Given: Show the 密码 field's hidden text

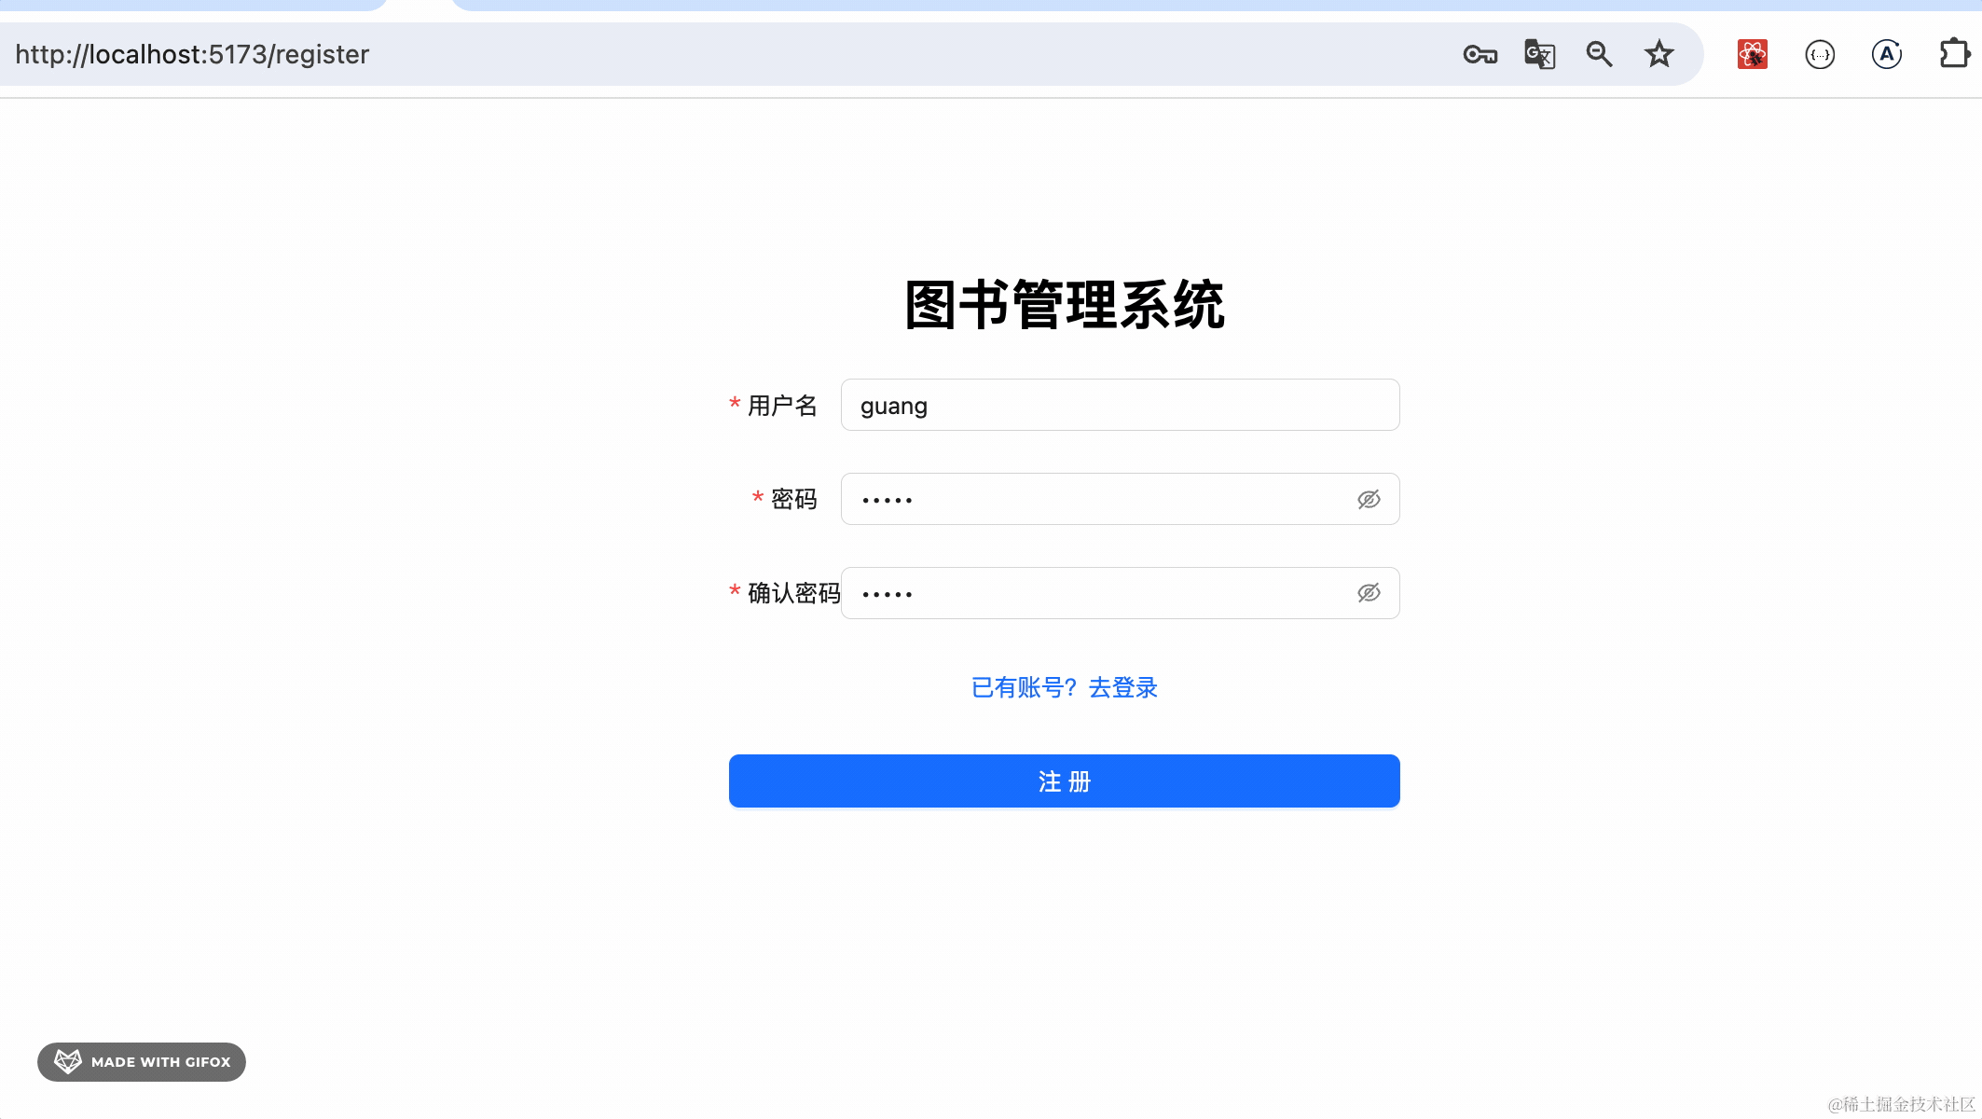Looking at the screenshot, I should [1369, 500].
